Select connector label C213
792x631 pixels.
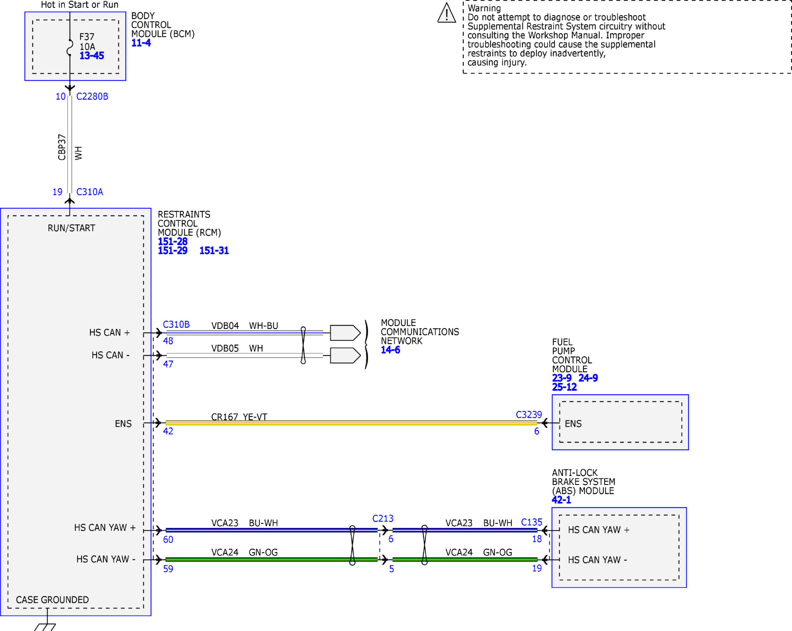pyautogui.click(x=383, y=518)
